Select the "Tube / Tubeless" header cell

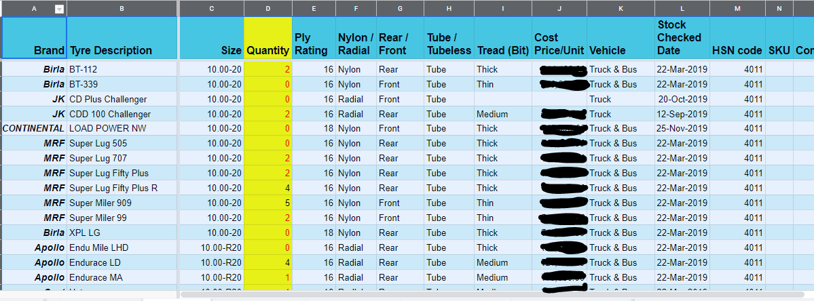click(x=449, y=38)
